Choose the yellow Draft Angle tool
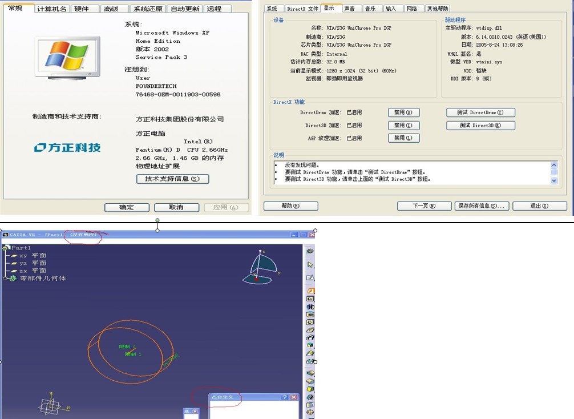This screenshot has width=574, height=419. (x=310, y=389)
